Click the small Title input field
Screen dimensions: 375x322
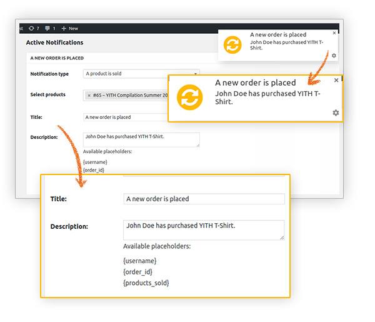pyautogui.click(x=125, y=116)
